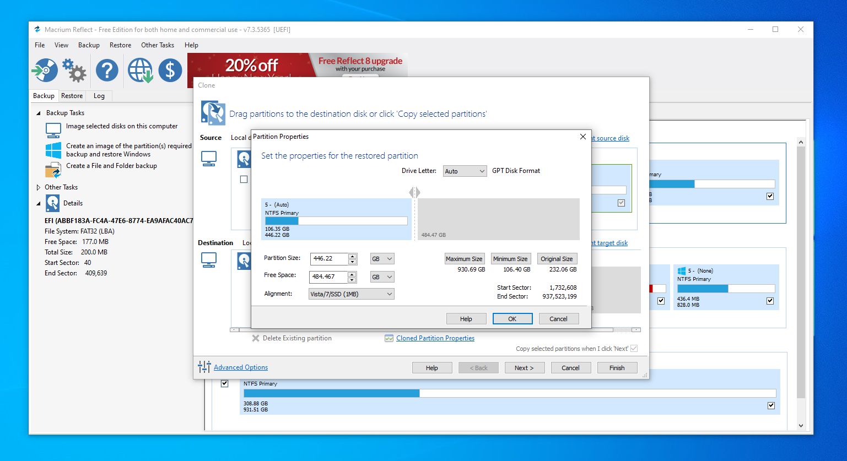Toggle left checkbox of bottom NTFS Primary disk
Image resolution: width=847 pixels, height=461 pixels.
[x=224, y=383]
